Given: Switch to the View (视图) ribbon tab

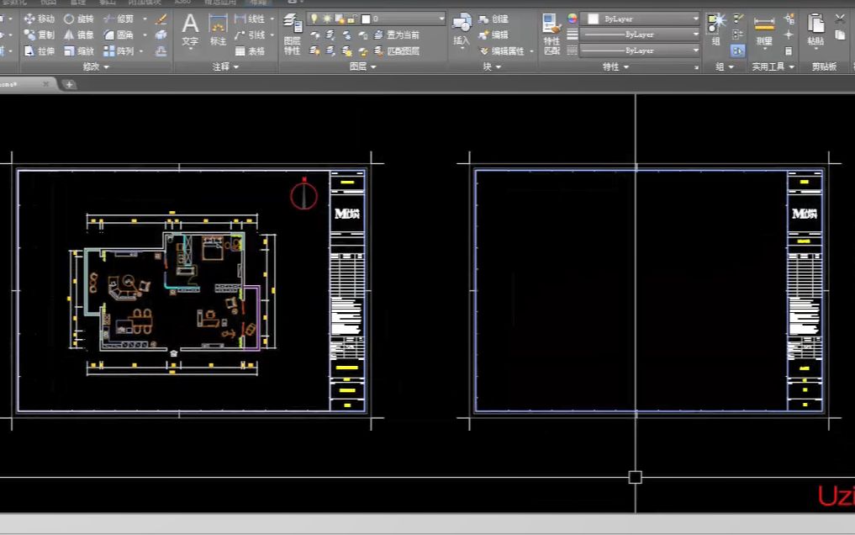Looking at the screenshot, I should click(45, 3).
